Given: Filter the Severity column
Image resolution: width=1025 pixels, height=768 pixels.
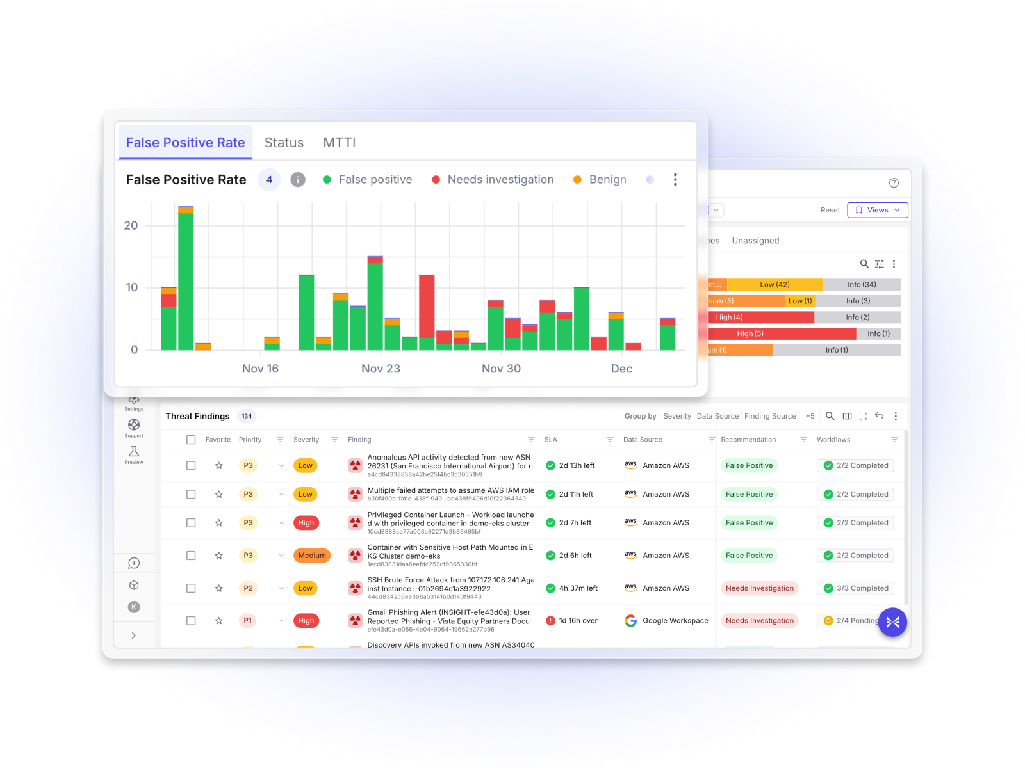Looking at the screenshot, I should [334, 440].
